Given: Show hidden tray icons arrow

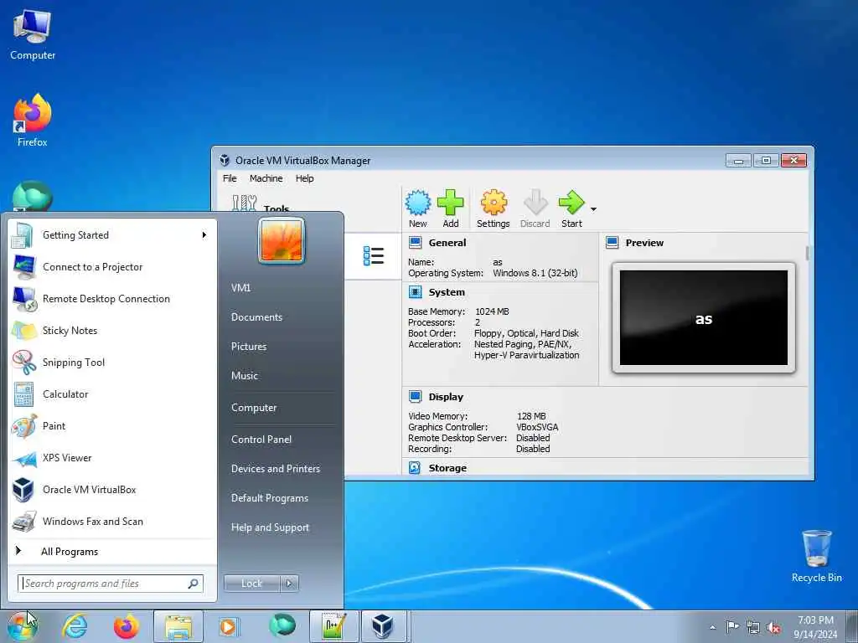Looking at the screenshot, I should [712, 628].
